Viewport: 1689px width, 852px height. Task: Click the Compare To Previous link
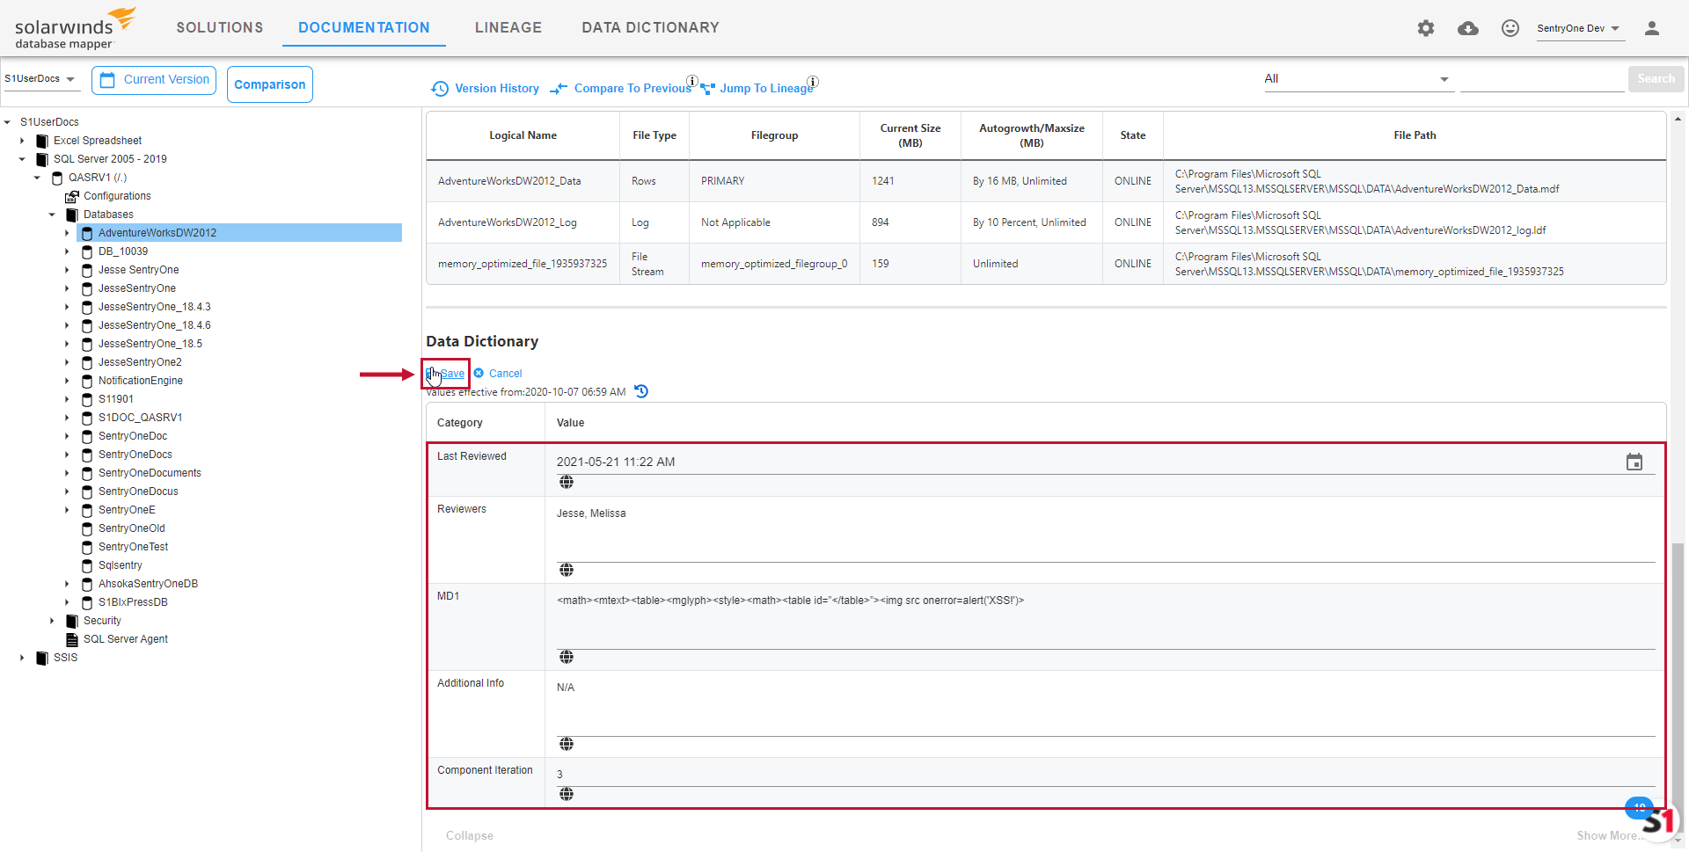[632, 89]
